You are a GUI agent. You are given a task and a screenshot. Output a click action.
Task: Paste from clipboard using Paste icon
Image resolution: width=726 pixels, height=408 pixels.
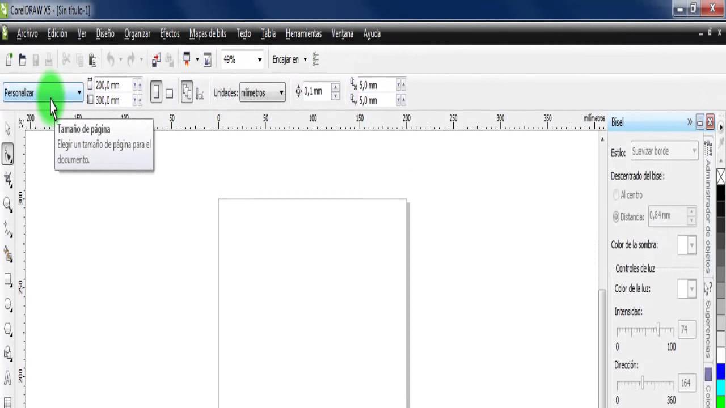(92, 59)
